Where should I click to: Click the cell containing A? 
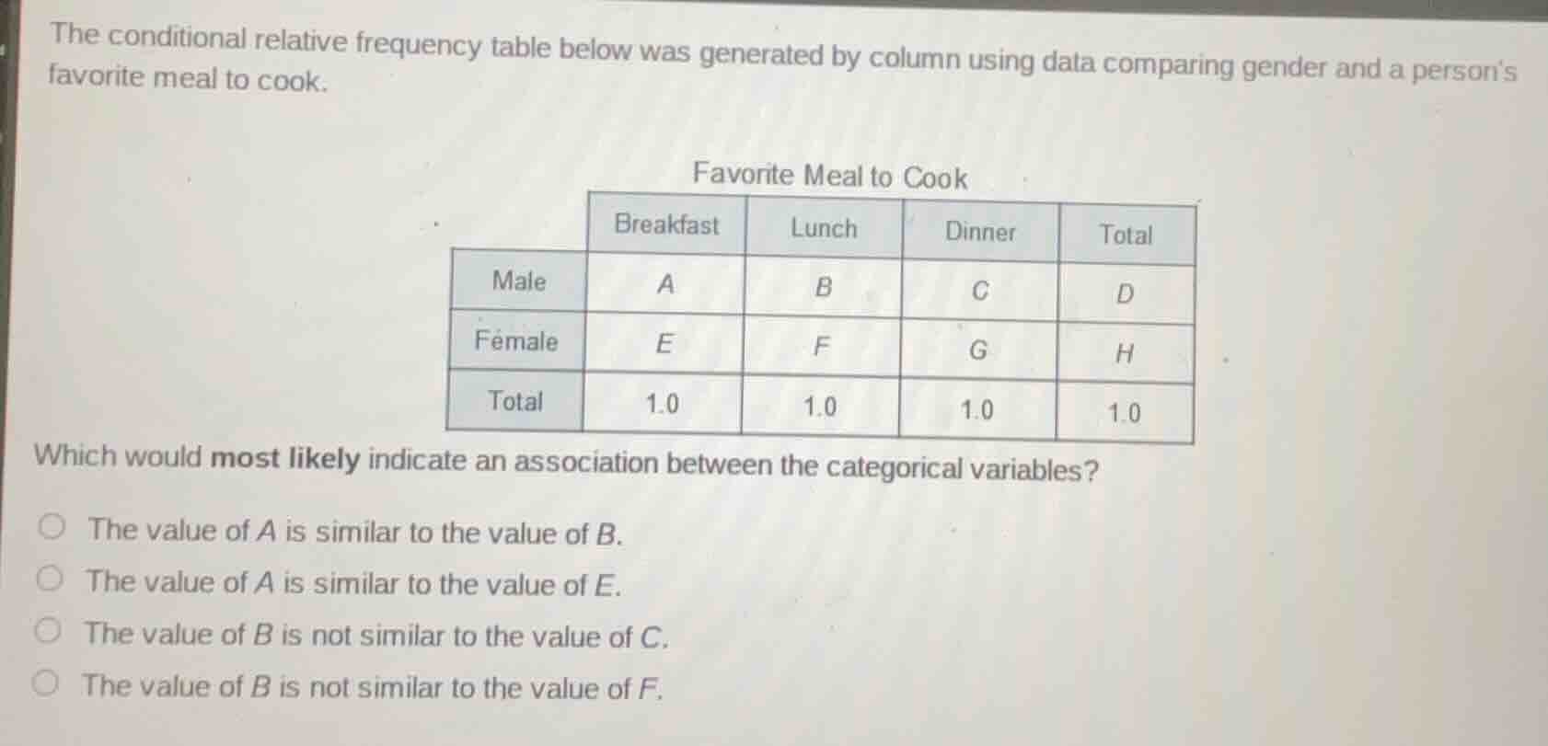664,283
